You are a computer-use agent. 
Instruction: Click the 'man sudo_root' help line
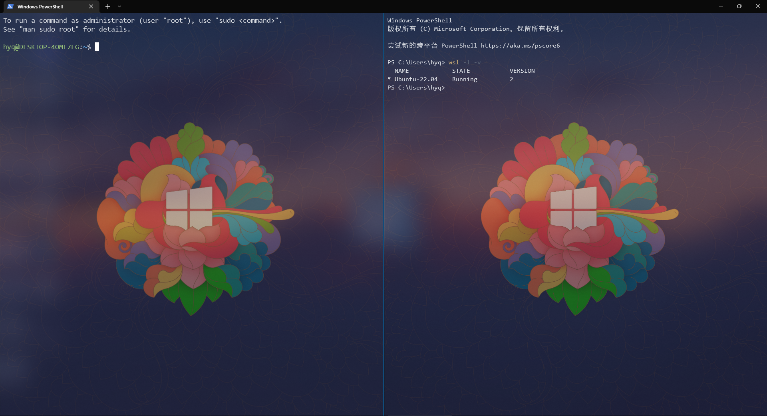67,29
